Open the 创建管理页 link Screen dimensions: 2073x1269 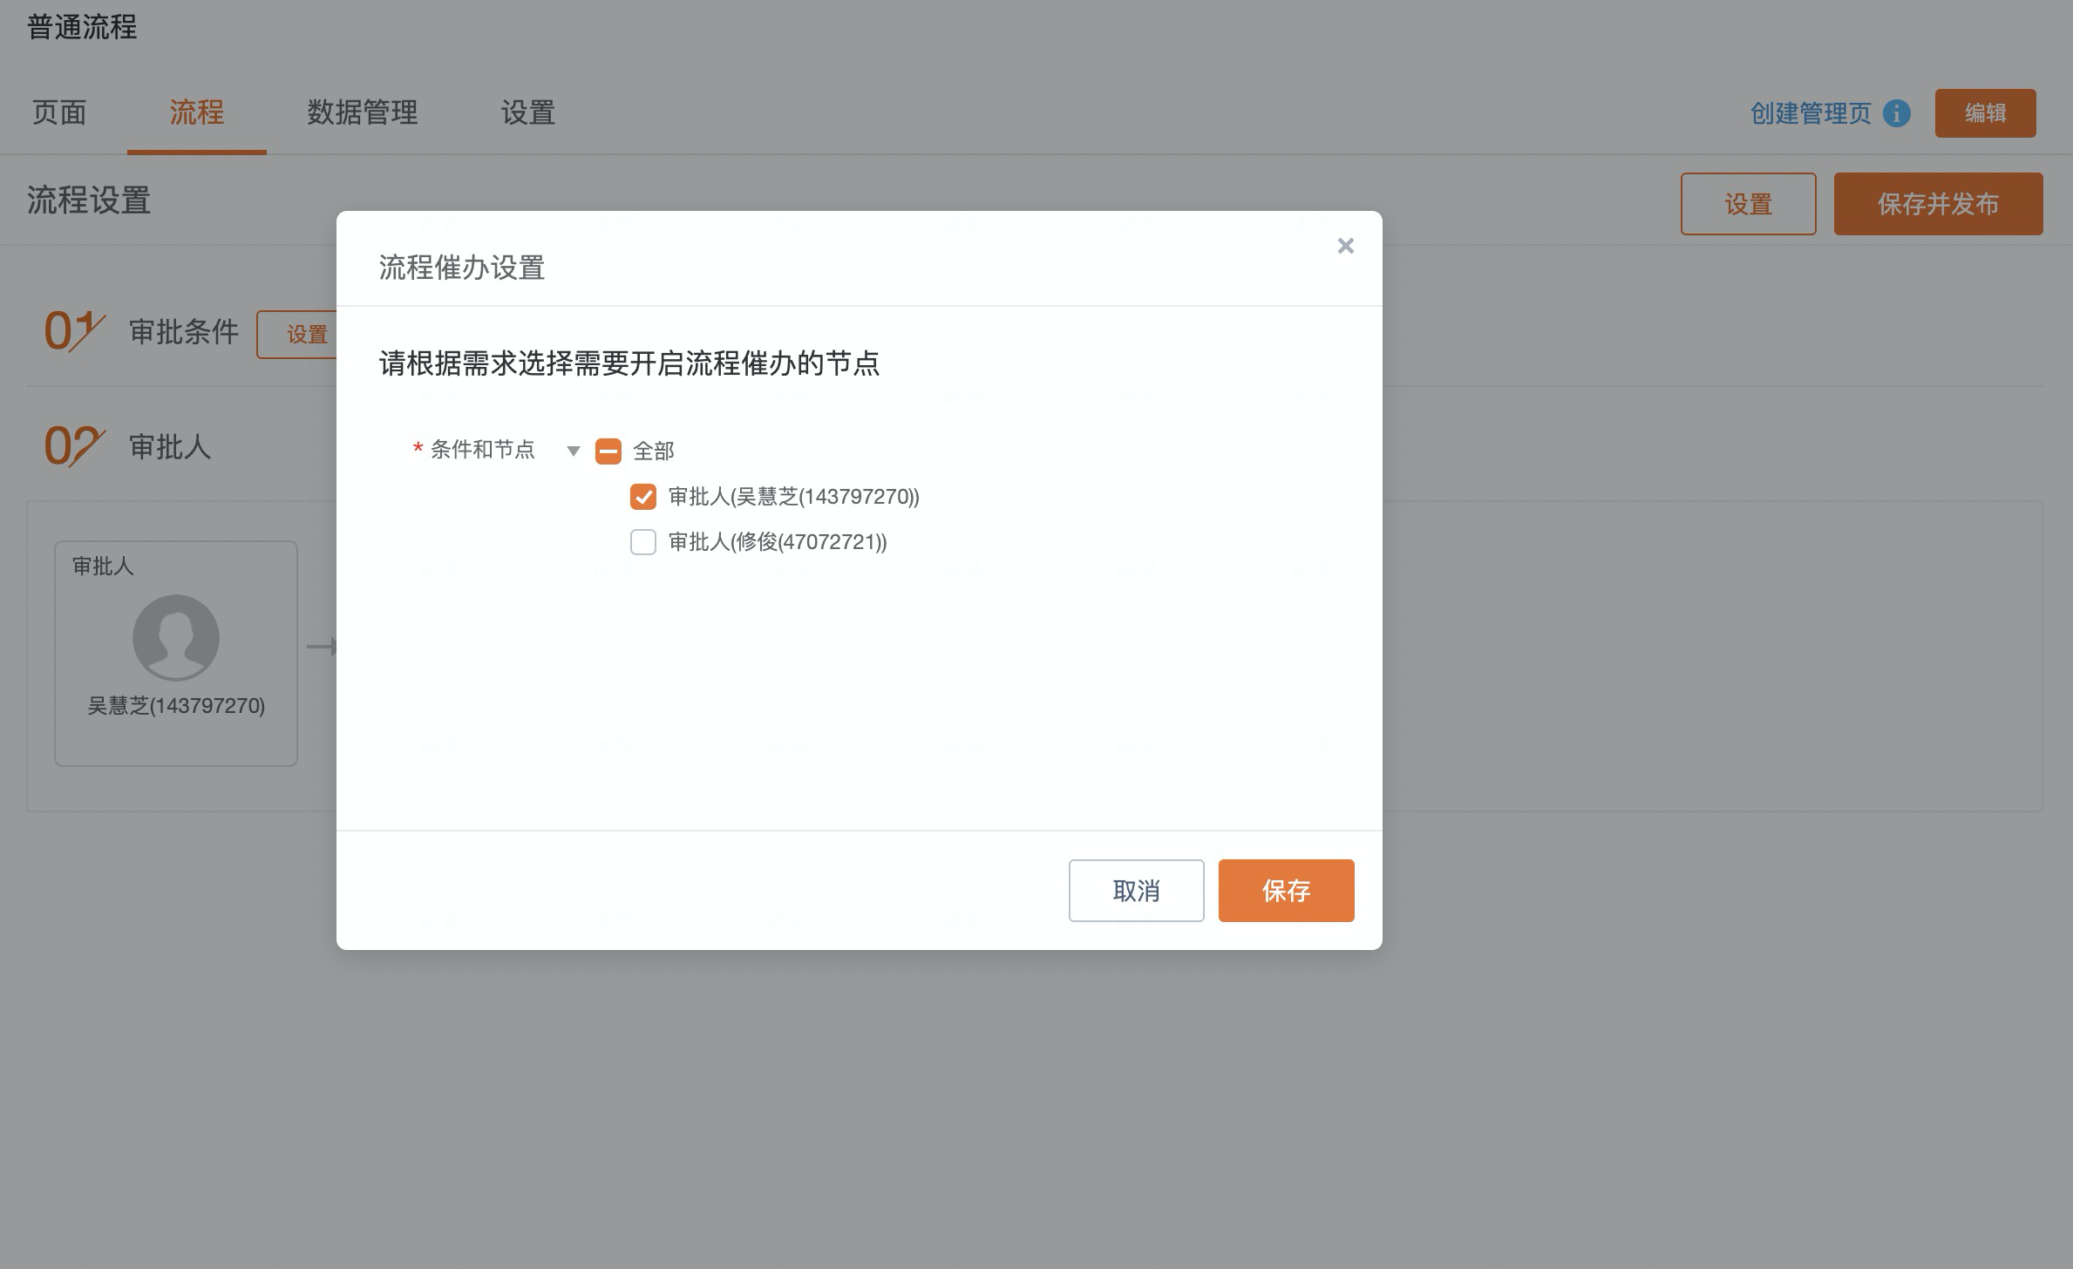1810,113
